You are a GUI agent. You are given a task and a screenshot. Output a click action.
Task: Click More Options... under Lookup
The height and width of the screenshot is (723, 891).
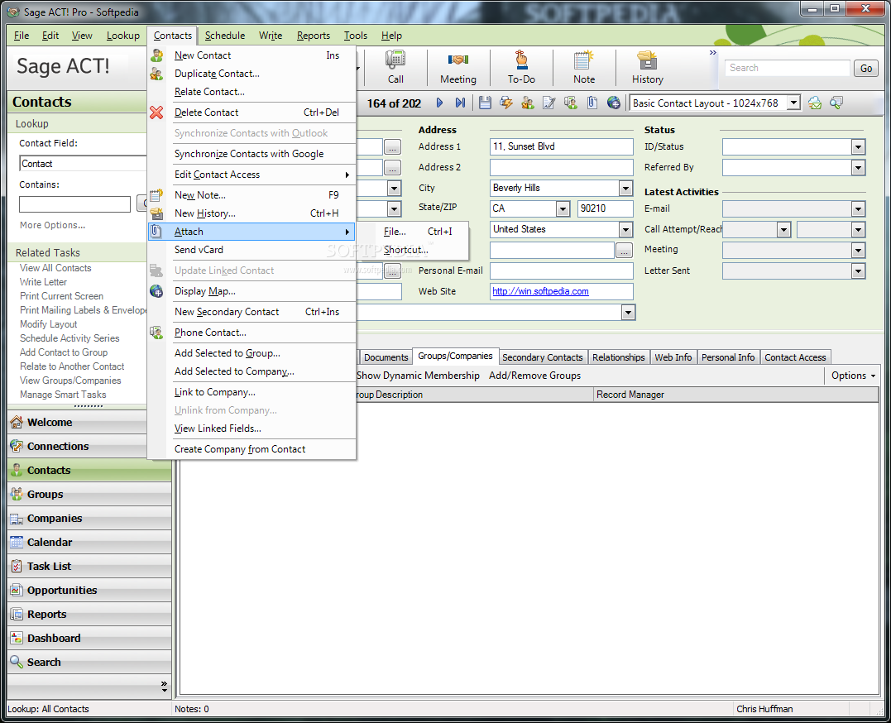[52, 225]
